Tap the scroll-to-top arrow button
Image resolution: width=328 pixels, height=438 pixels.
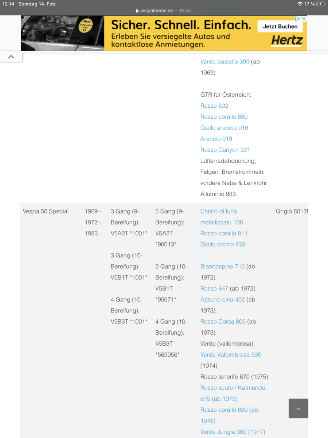pos(298,408)
